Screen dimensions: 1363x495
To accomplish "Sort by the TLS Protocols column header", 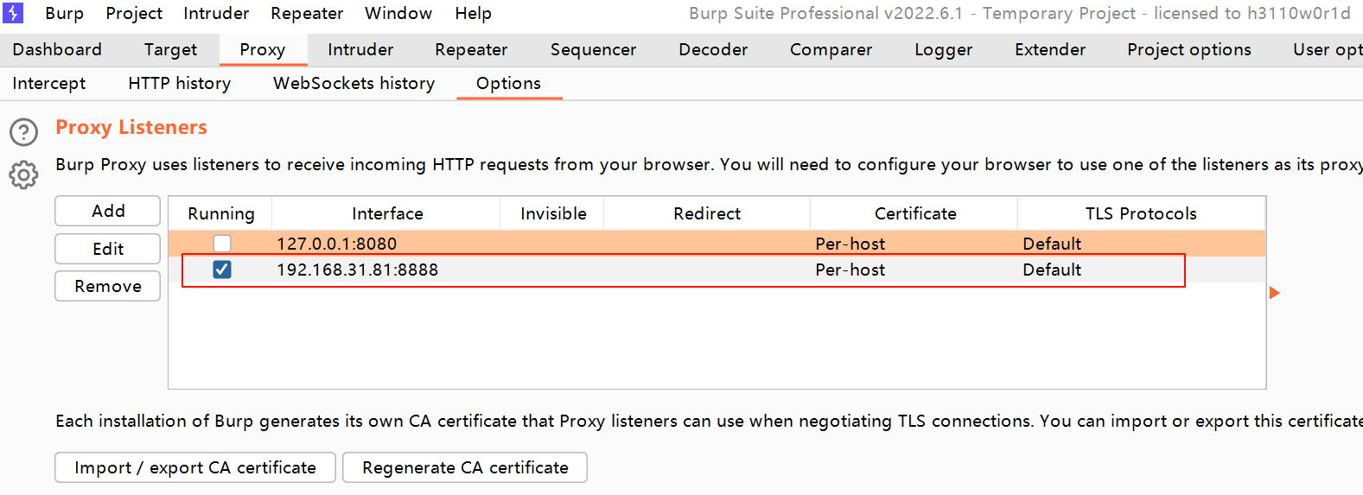I will pyautogui.click(x=1141, y=213).
